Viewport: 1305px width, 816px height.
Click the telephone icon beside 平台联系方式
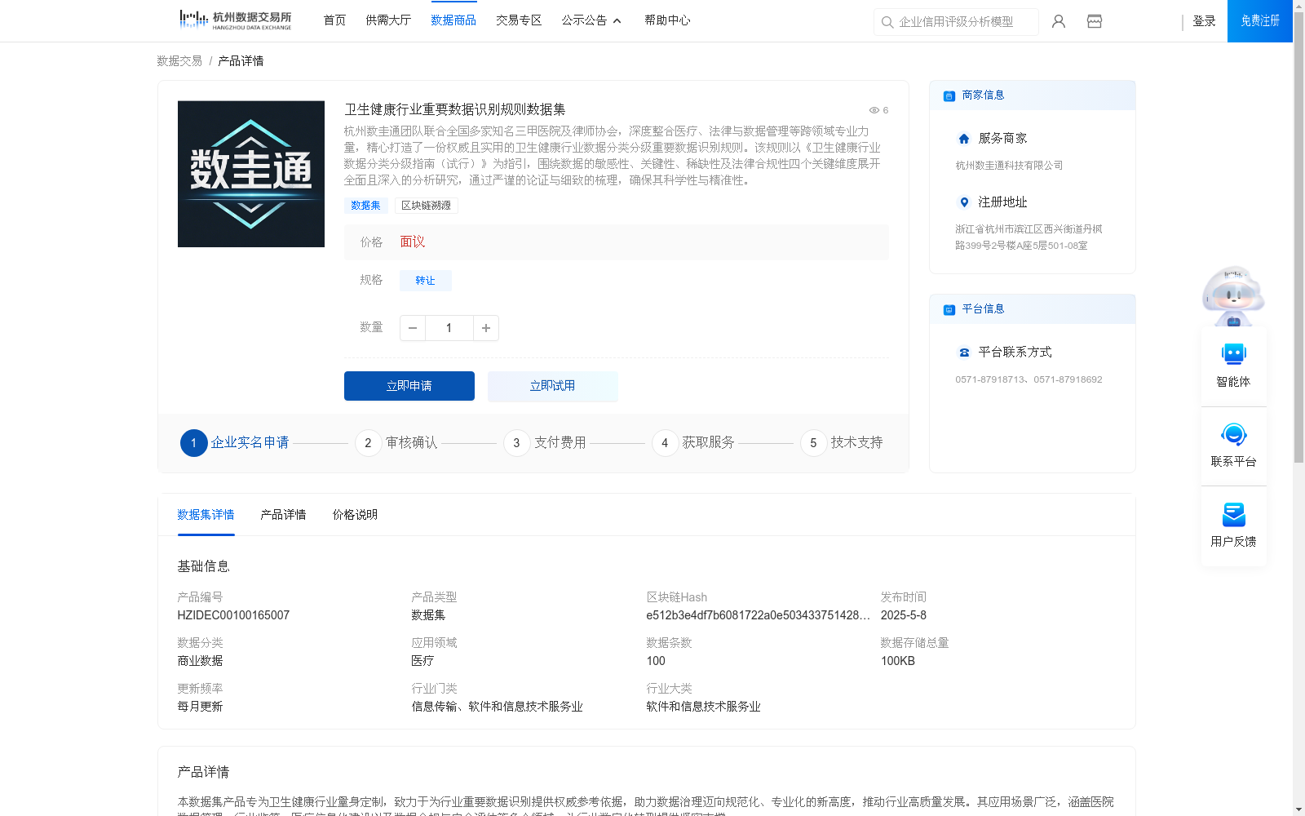point(964,353)
